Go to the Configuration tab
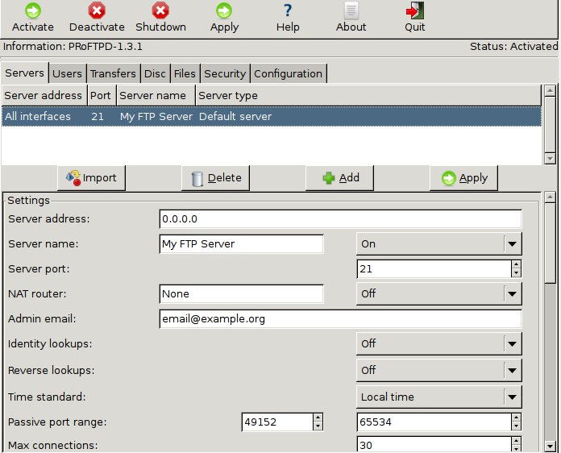Viewport: 561px width, 453px height. [288, 73]
